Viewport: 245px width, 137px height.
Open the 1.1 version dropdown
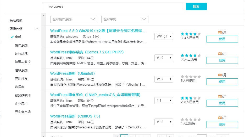coord(164,101)
